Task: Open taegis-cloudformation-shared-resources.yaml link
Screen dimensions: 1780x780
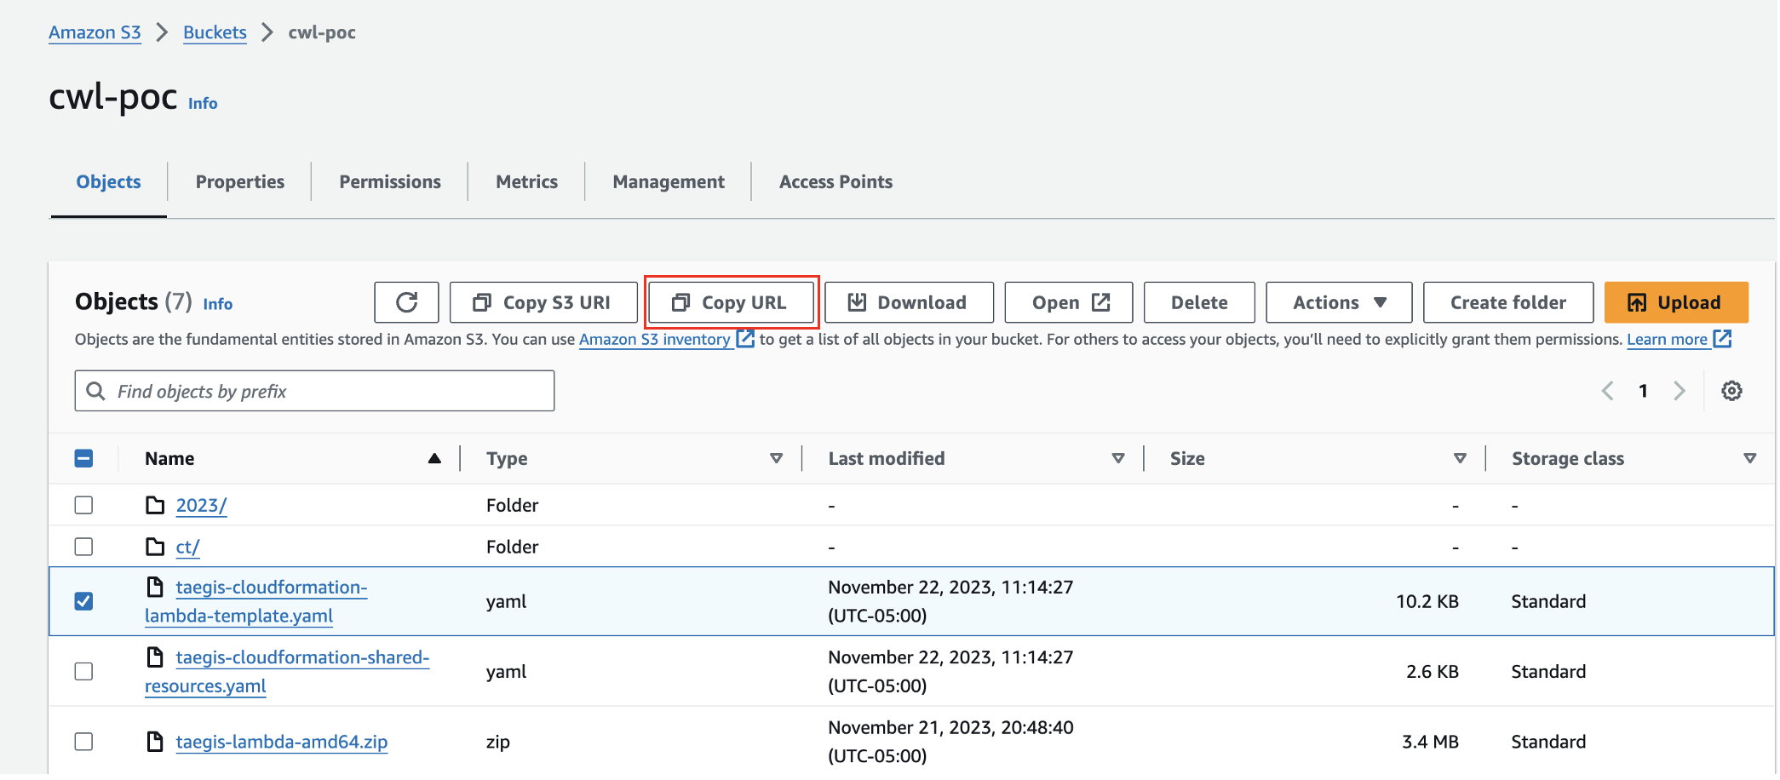Action: tap(287, 672)
